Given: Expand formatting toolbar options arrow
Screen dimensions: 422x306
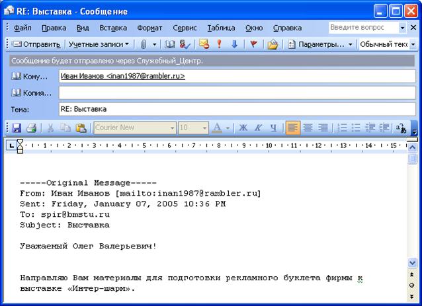Looking at the screenshot, I should 415,131.
